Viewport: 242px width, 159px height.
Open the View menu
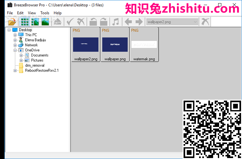[x=32, y=13]
